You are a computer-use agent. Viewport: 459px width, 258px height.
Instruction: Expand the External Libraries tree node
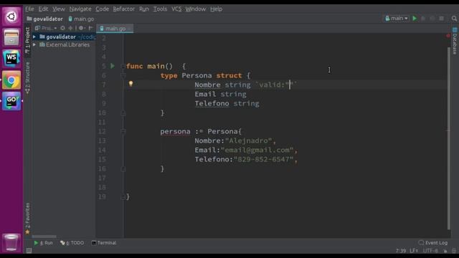tap(34, 44)
